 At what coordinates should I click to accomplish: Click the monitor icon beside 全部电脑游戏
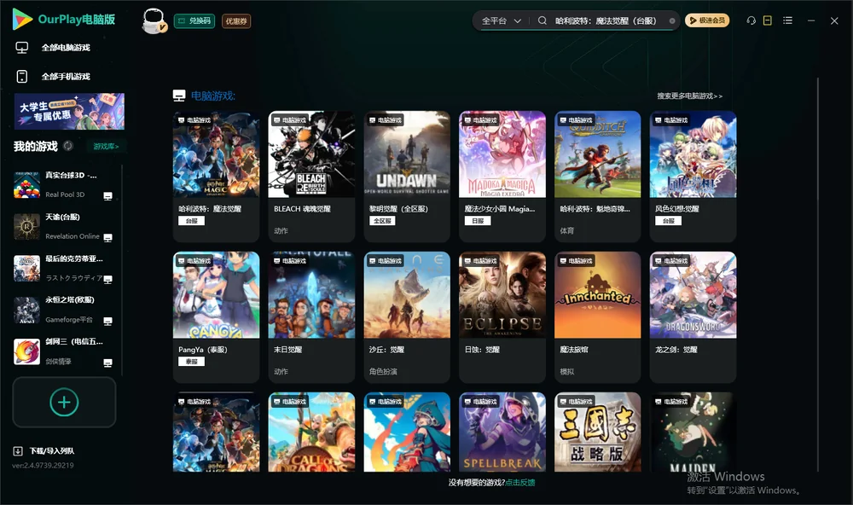click(22, 48)
